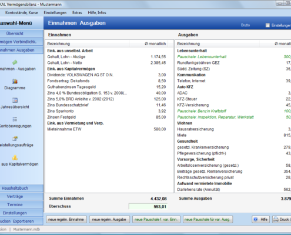
Task: Open the Kapitalvermögen coins icon
Action: [15, 157]
